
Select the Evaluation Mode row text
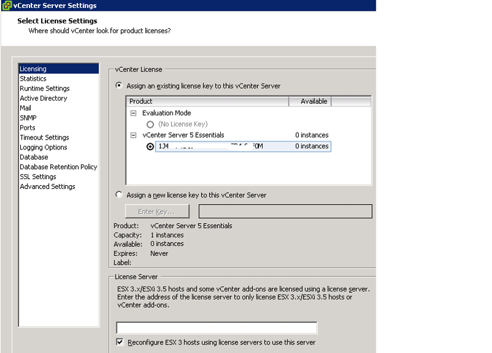pos(167,113)
